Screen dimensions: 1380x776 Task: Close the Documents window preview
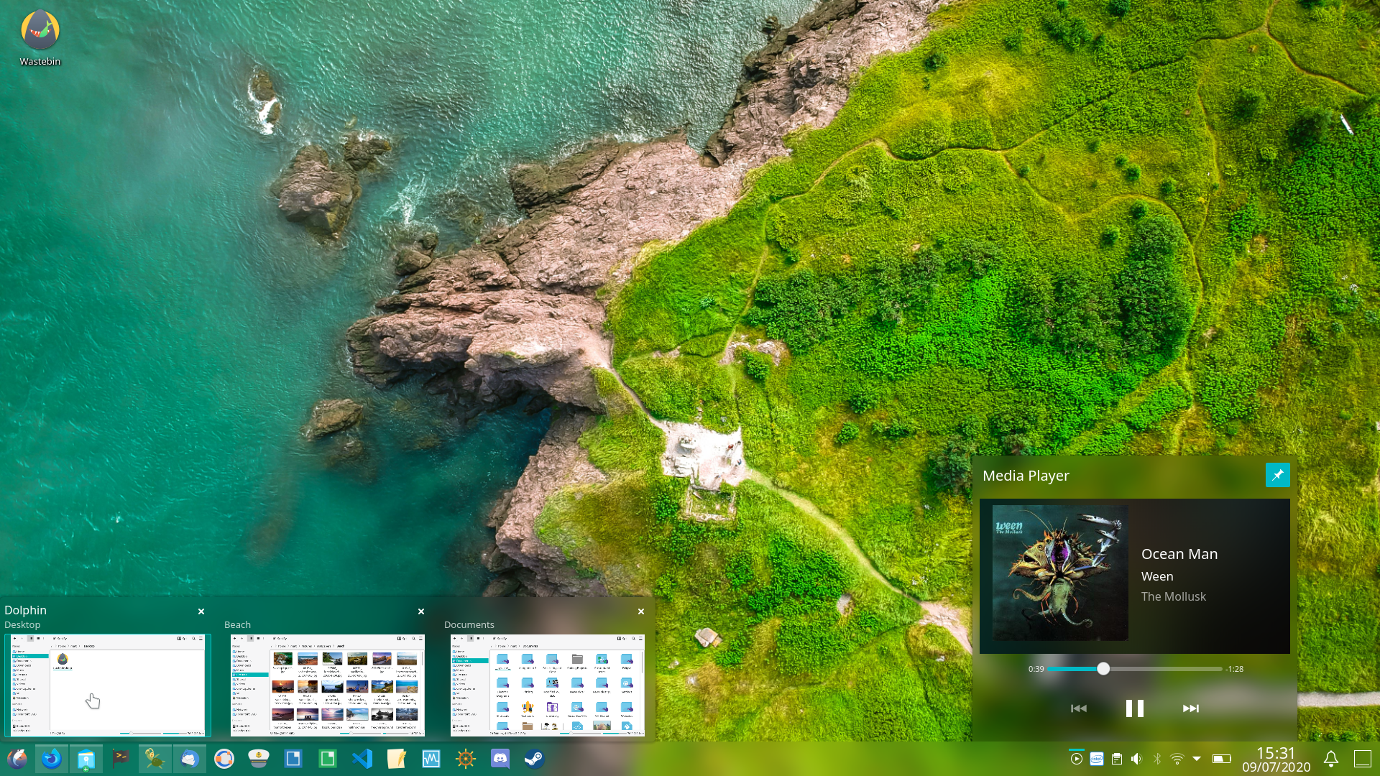click(641, 611)
